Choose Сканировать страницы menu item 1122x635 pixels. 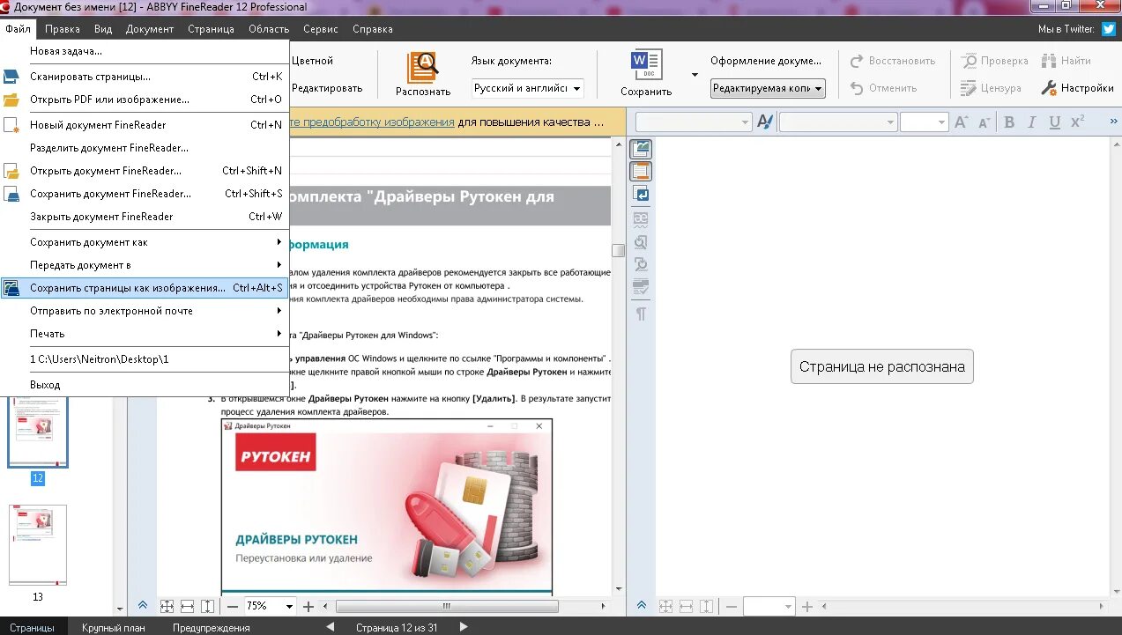(x=145, y=77)
